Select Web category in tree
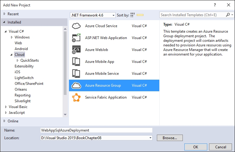 (x=18, y=43)
